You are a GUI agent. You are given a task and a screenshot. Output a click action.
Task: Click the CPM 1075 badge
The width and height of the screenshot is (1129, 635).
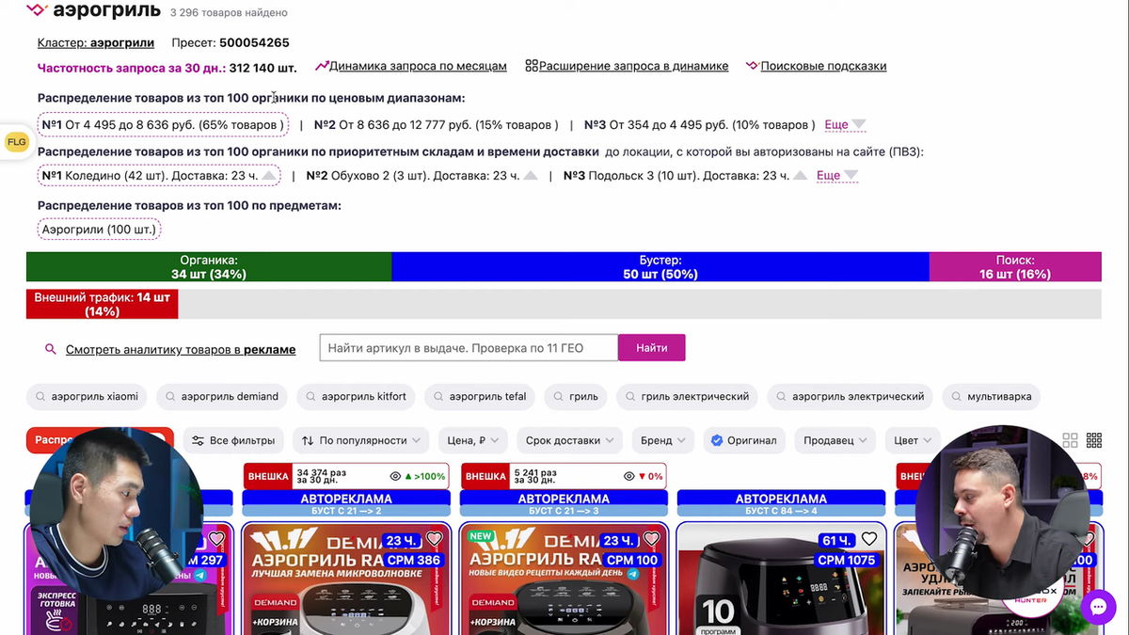[x=847, y=560]
